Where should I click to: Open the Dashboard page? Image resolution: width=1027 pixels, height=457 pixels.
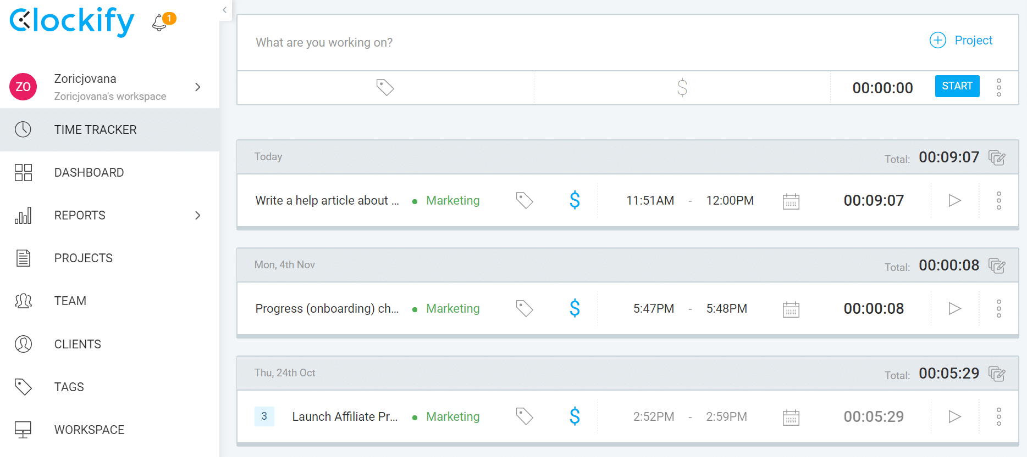coord(89,173)
